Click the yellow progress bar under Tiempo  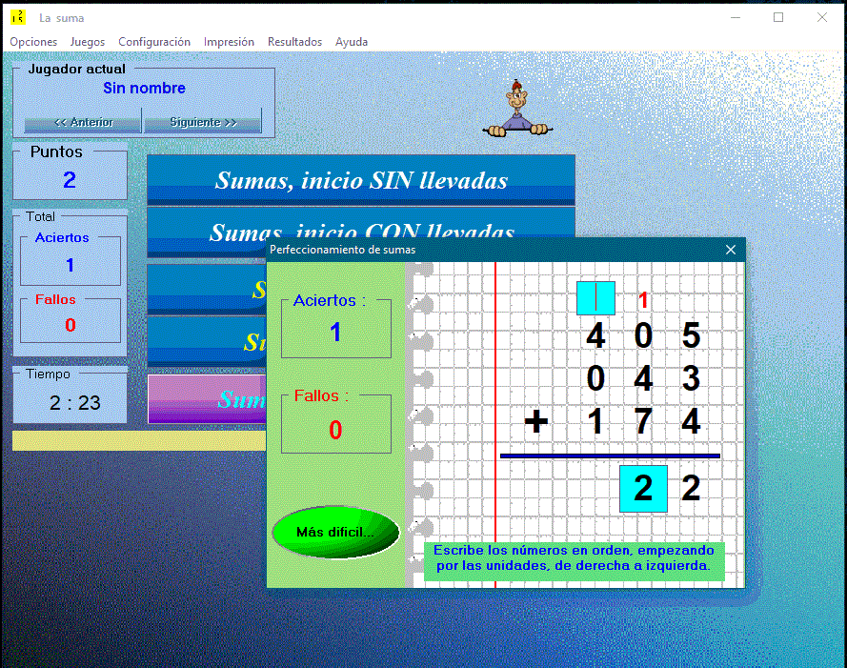138,440
